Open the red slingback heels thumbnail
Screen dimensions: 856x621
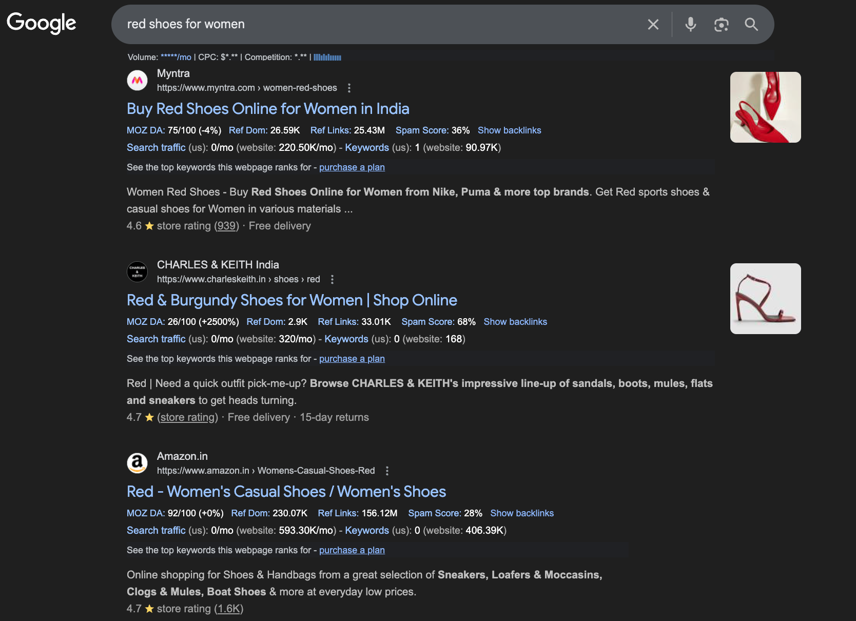tap(765, 107)
